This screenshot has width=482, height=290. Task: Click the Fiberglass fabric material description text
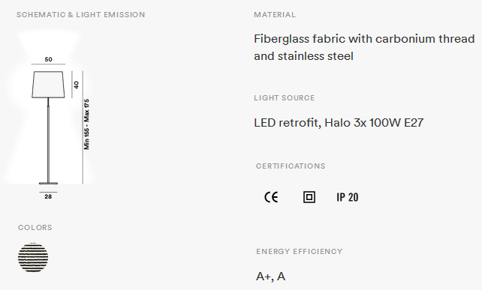coord(364,47)
